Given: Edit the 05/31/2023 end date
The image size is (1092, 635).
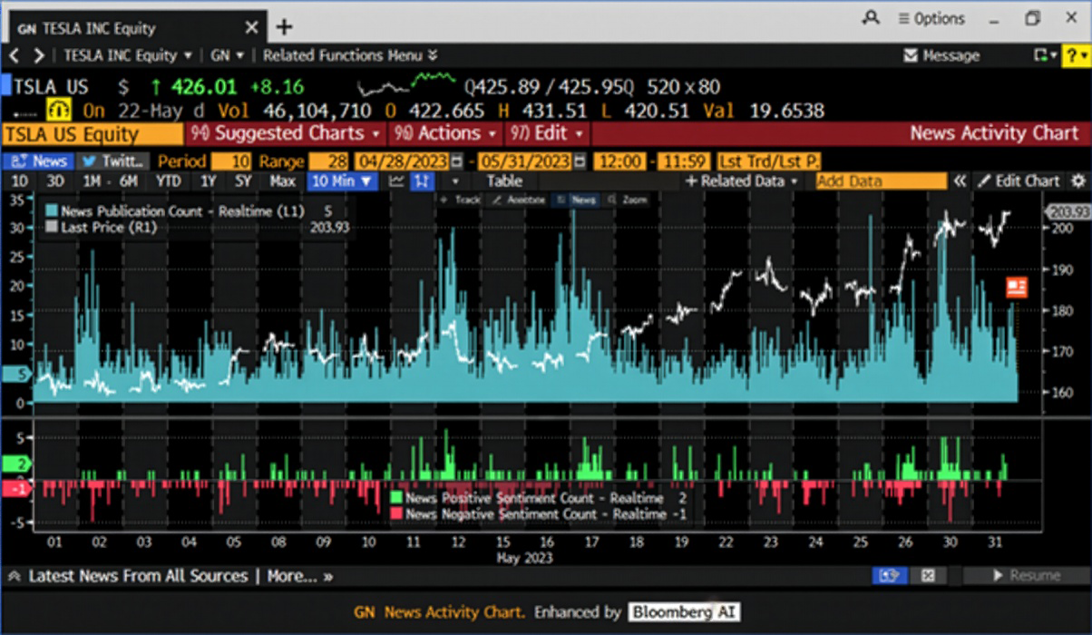Looking at the screenshot, I should coord(526,161).
